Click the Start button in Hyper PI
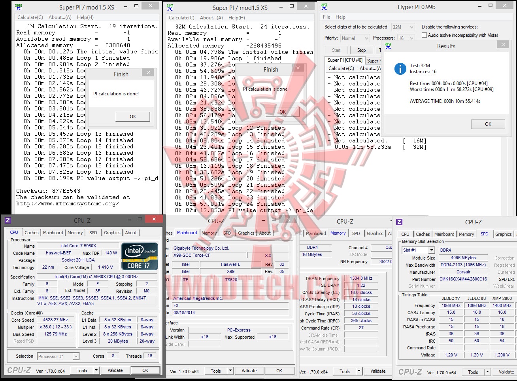Screen dimensions: 517x381 coord(336,50)
